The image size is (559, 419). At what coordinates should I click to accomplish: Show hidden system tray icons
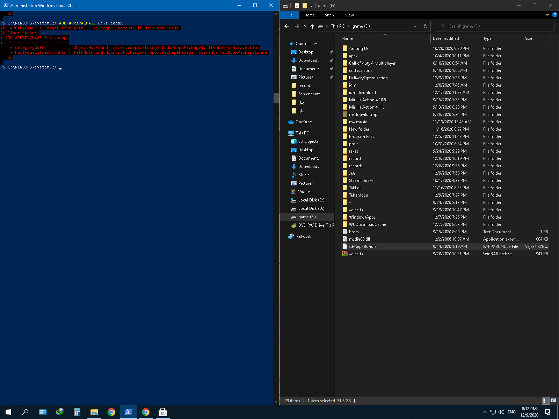tap(484, 412)
